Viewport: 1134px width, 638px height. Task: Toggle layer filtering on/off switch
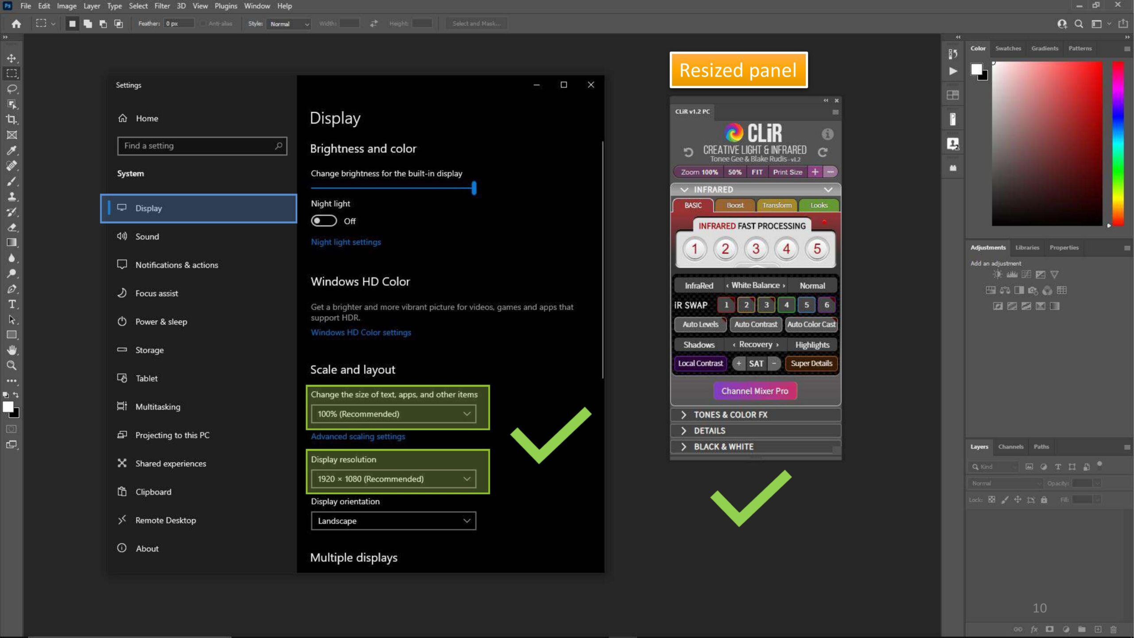(1099, 464)
